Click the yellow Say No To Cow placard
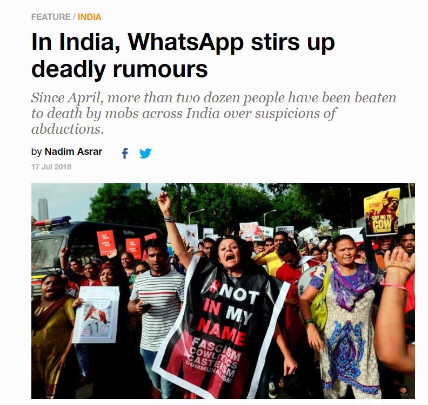This screenshot has height=405, width=428. click(x=382, y=212)
